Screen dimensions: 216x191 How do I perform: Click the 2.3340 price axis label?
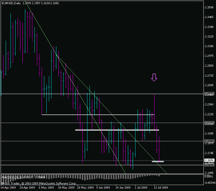point(209,27)
